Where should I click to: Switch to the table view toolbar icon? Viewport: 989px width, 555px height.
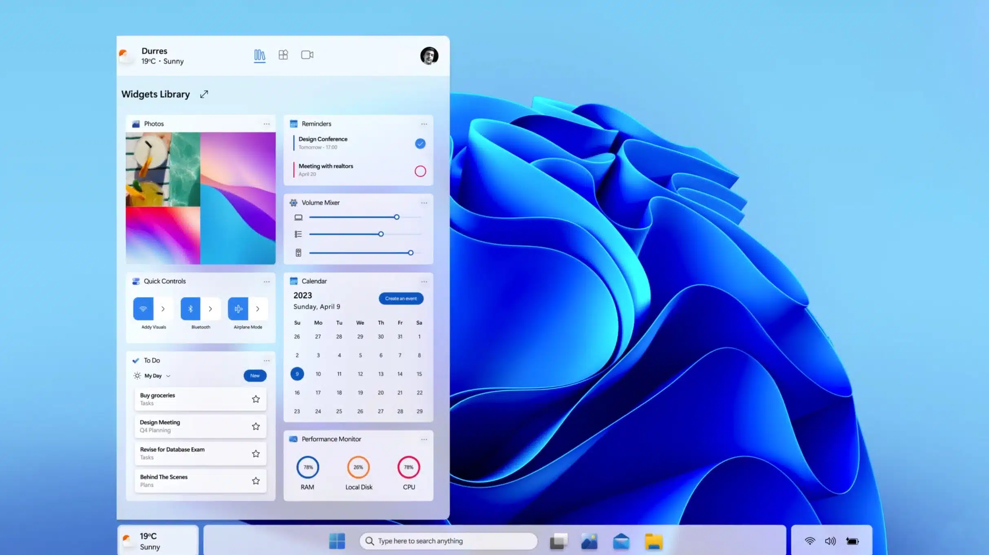click(283, 54)
